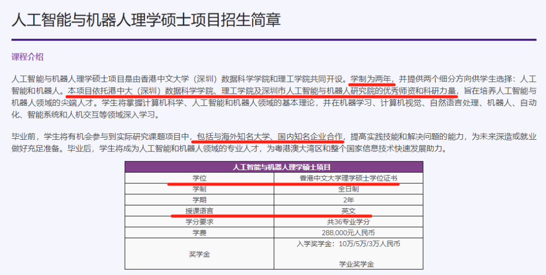Click the 英文 language cell
Image resolution: width=546 pixels, height=275 pixels.
[x=348, y=211]
